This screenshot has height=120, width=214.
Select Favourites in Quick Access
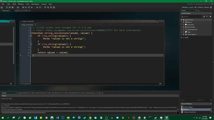click(190, 25)
